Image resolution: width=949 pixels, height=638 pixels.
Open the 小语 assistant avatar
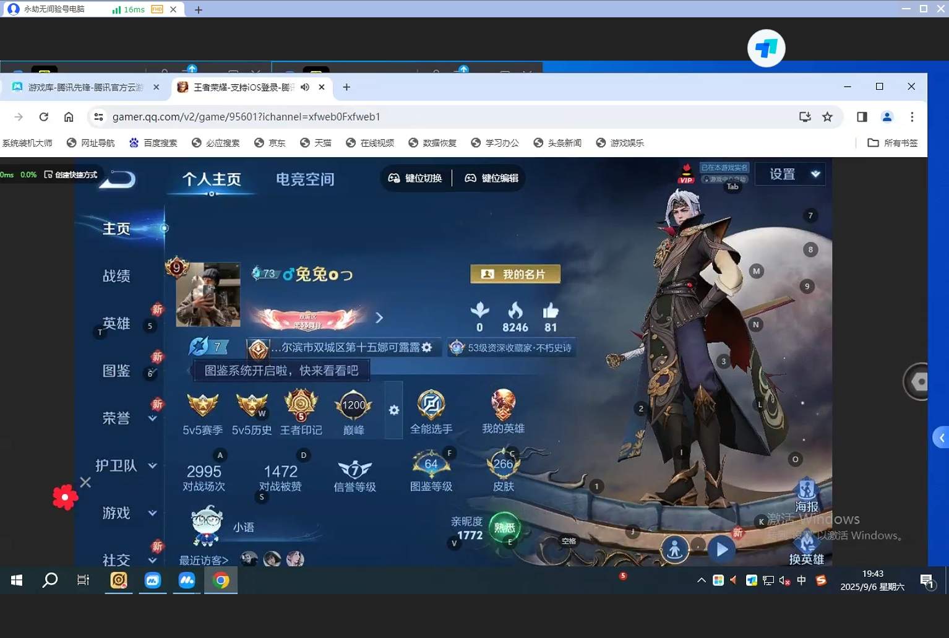(x=206, y=525)
